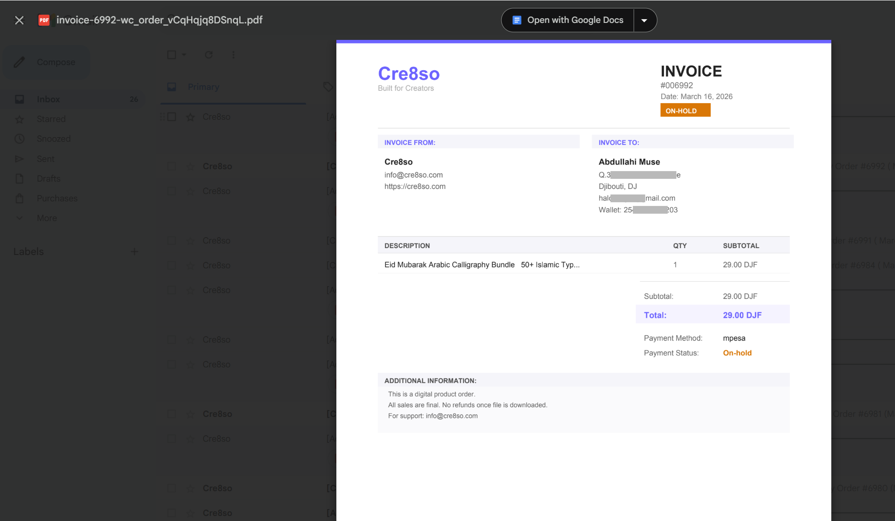The height and width of the screenshot is (521, 895).
Task: Open the Sent mail folder
Action: pyautogui.click(x=45, y=159)
